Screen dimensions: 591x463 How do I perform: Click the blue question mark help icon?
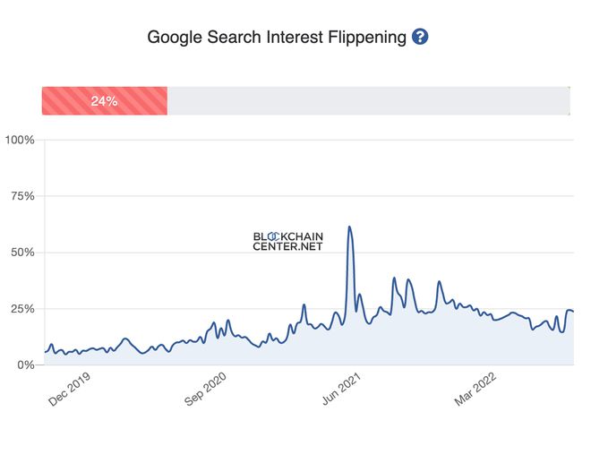[x=420, y=37]
